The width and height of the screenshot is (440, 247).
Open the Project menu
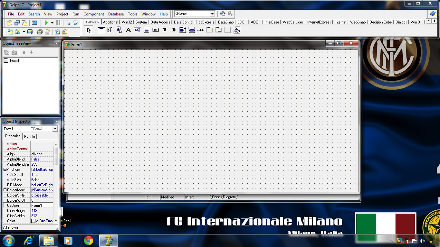62,14
